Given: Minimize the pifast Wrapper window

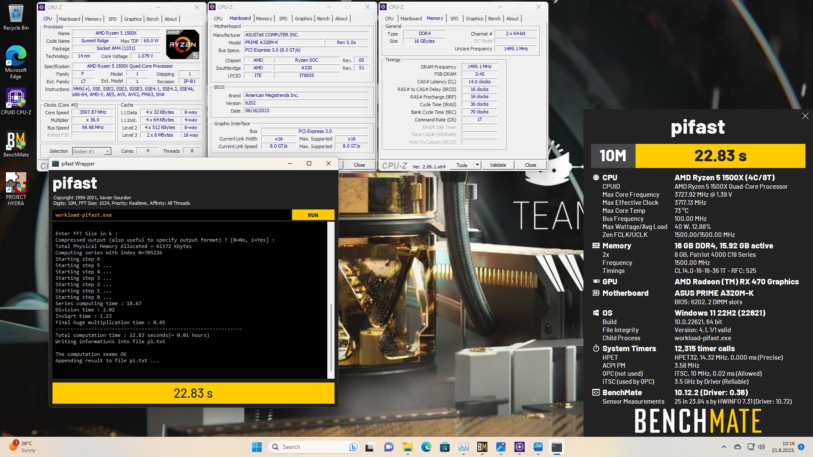Looking at the screenshot, I should 290,164.
